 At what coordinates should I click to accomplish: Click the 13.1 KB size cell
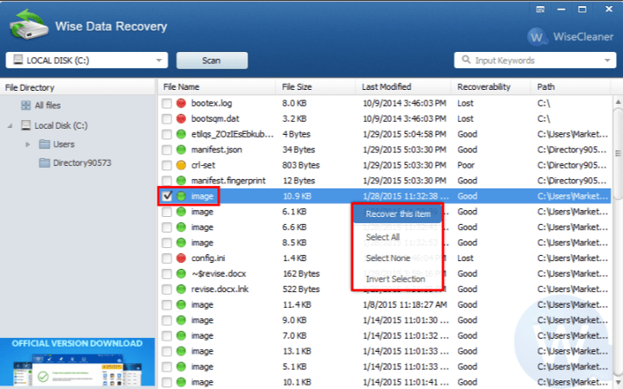click(x=297, y=351)
